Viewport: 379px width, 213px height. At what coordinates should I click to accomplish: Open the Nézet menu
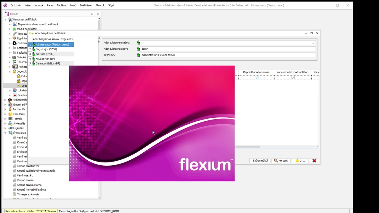coord(28,5)
